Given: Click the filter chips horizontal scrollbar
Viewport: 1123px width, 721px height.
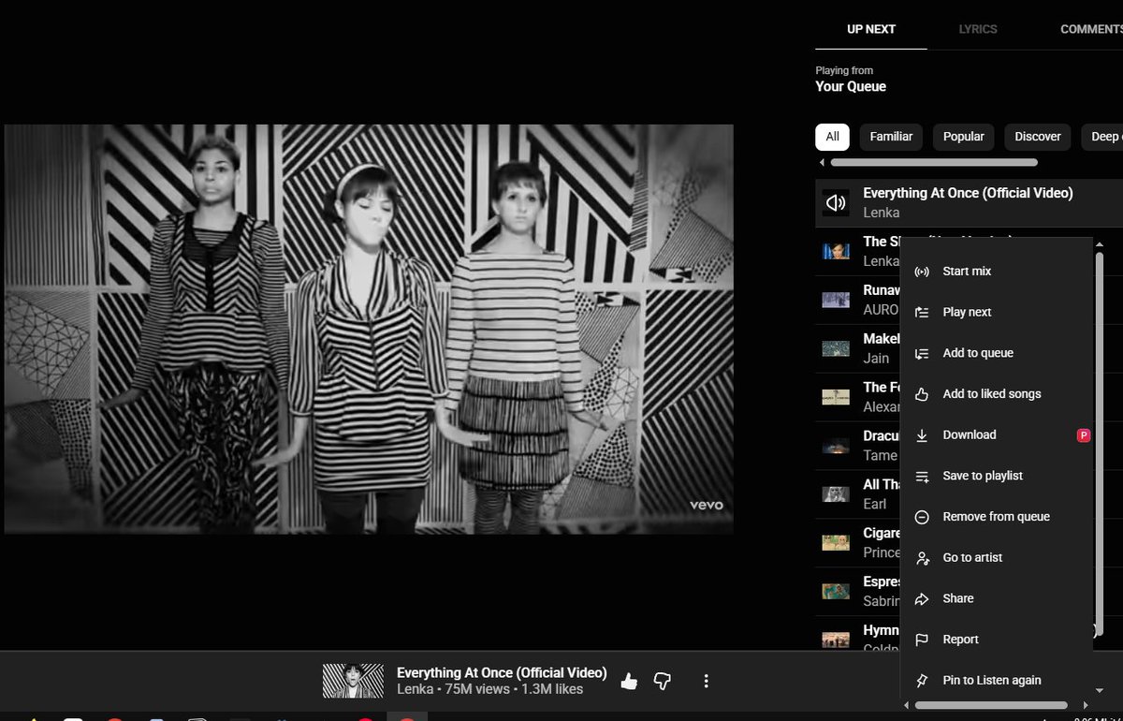Looking at the screenshot, I should pos(934,163).
